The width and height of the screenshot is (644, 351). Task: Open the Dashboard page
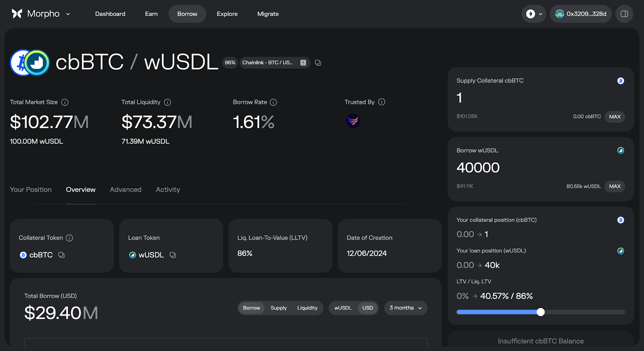tap(110, 14)
